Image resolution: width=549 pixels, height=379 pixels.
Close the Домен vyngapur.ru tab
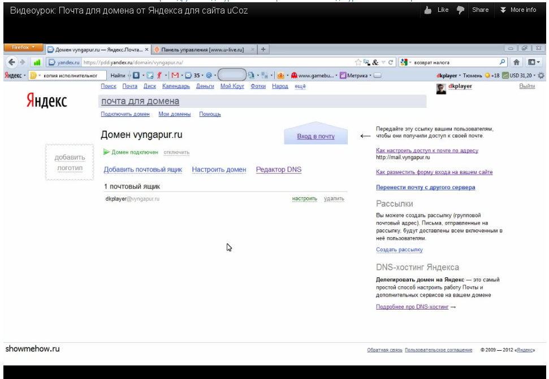(146, 50)
